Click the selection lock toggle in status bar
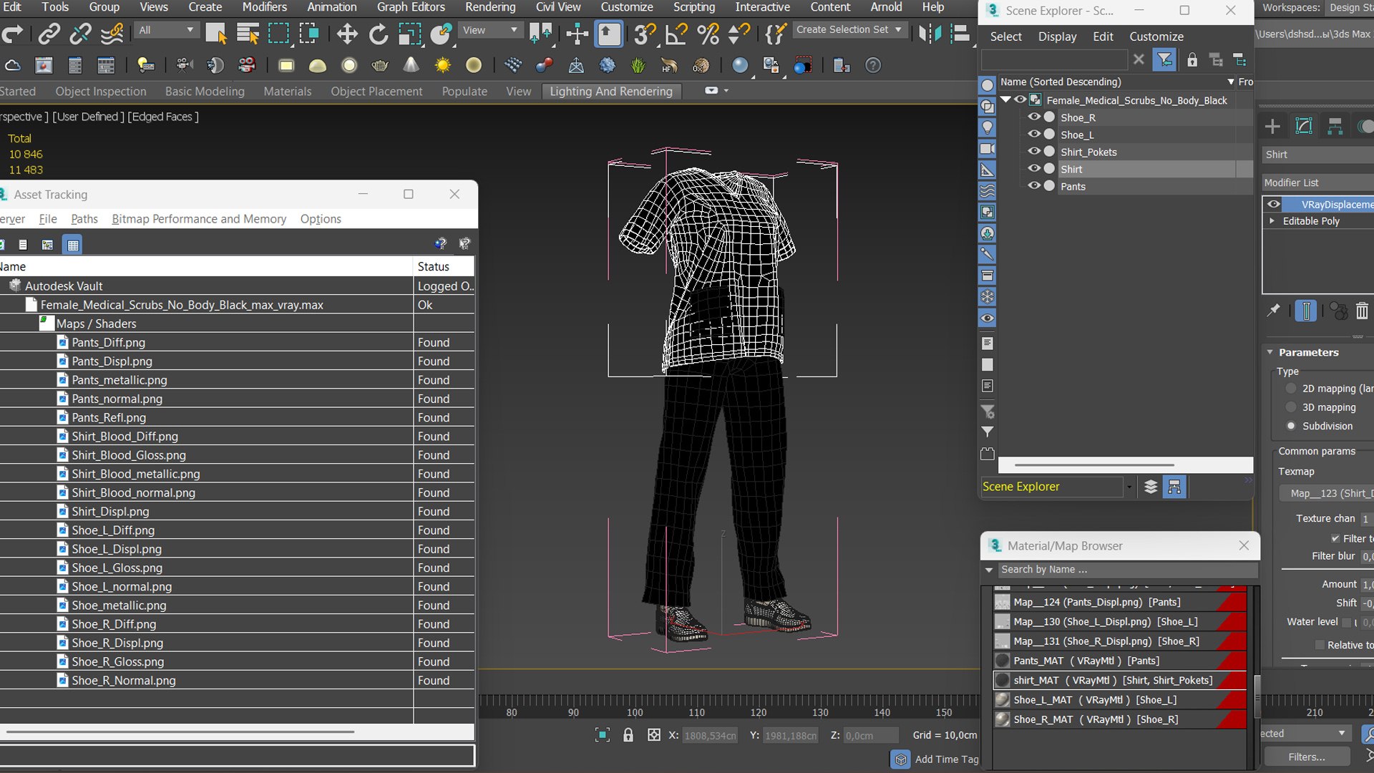1374x773 pixels. [x=628, y=735]
